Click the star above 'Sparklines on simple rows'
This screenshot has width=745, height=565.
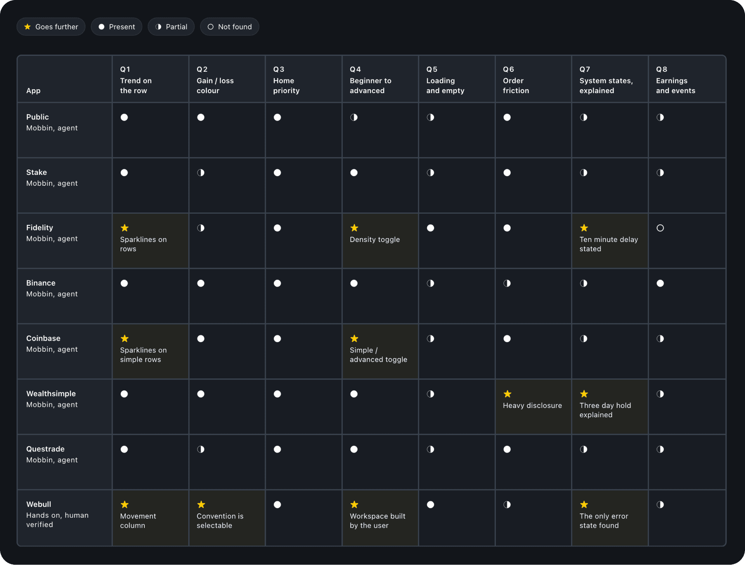tap(125, 339)
